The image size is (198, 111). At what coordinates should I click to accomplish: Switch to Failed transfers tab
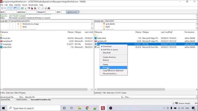click(22, 100)
